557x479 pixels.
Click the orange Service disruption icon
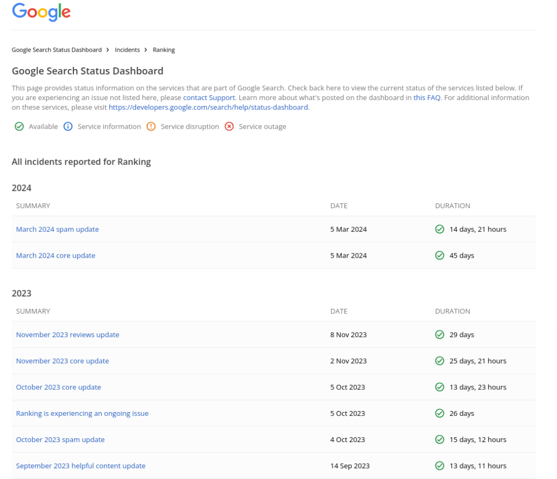152,126
